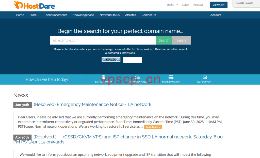The image size is (260, 158).
Task: Click the GET SUPPORT label
Action: (205, 82)
